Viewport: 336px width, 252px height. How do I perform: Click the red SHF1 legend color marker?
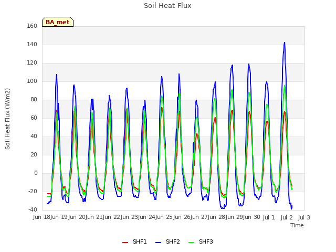click(125, 243)
